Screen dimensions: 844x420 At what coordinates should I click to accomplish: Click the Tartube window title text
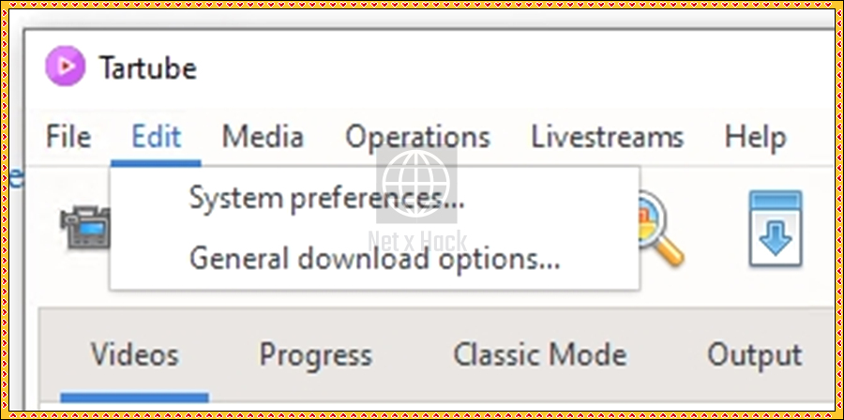tap(148, 67)
